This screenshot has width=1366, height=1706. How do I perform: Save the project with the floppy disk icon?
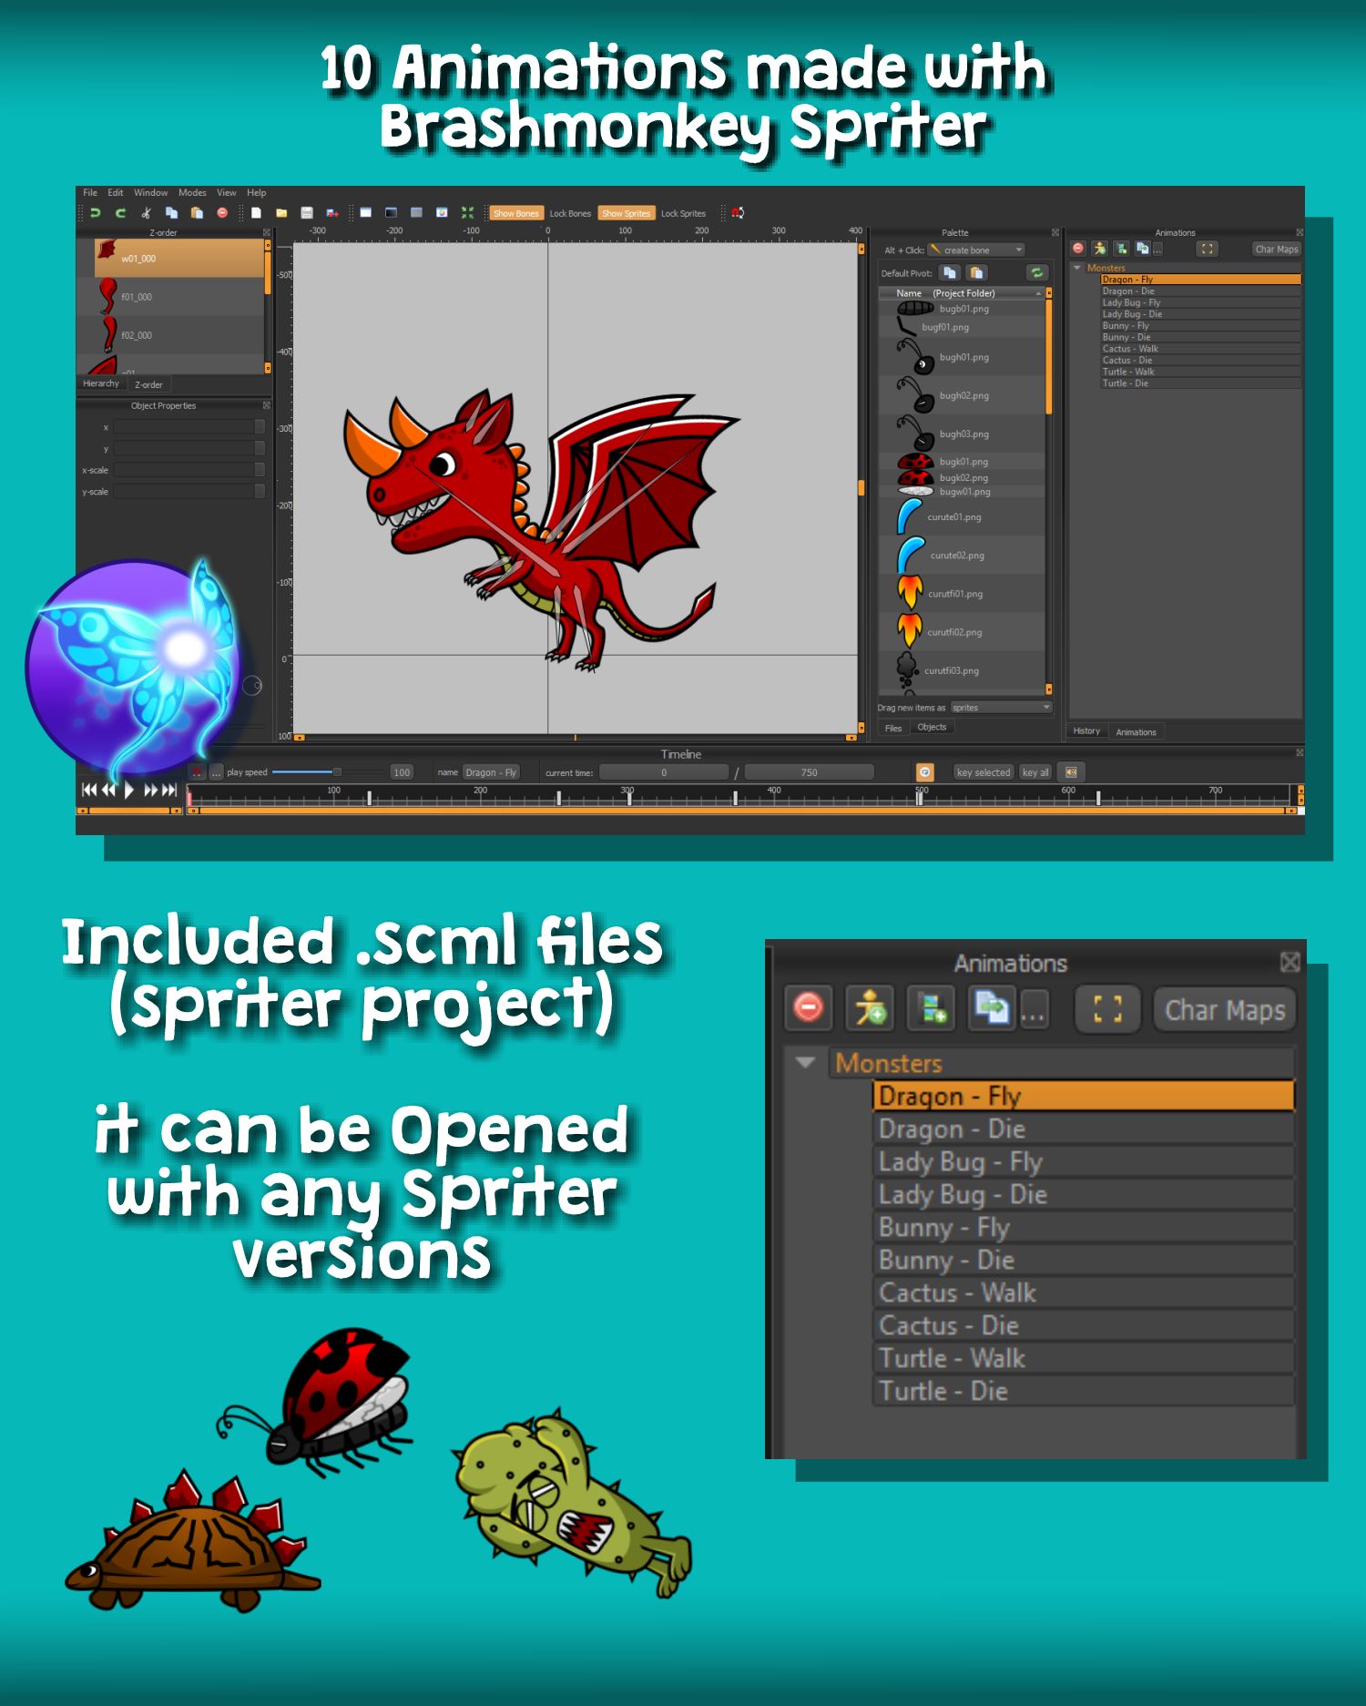pyautogui.click(x=307, y=213)
